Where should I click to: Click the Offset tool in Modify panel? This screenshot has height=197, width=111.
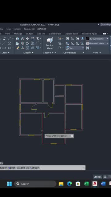pyautogui.click(x=32, y=48)
